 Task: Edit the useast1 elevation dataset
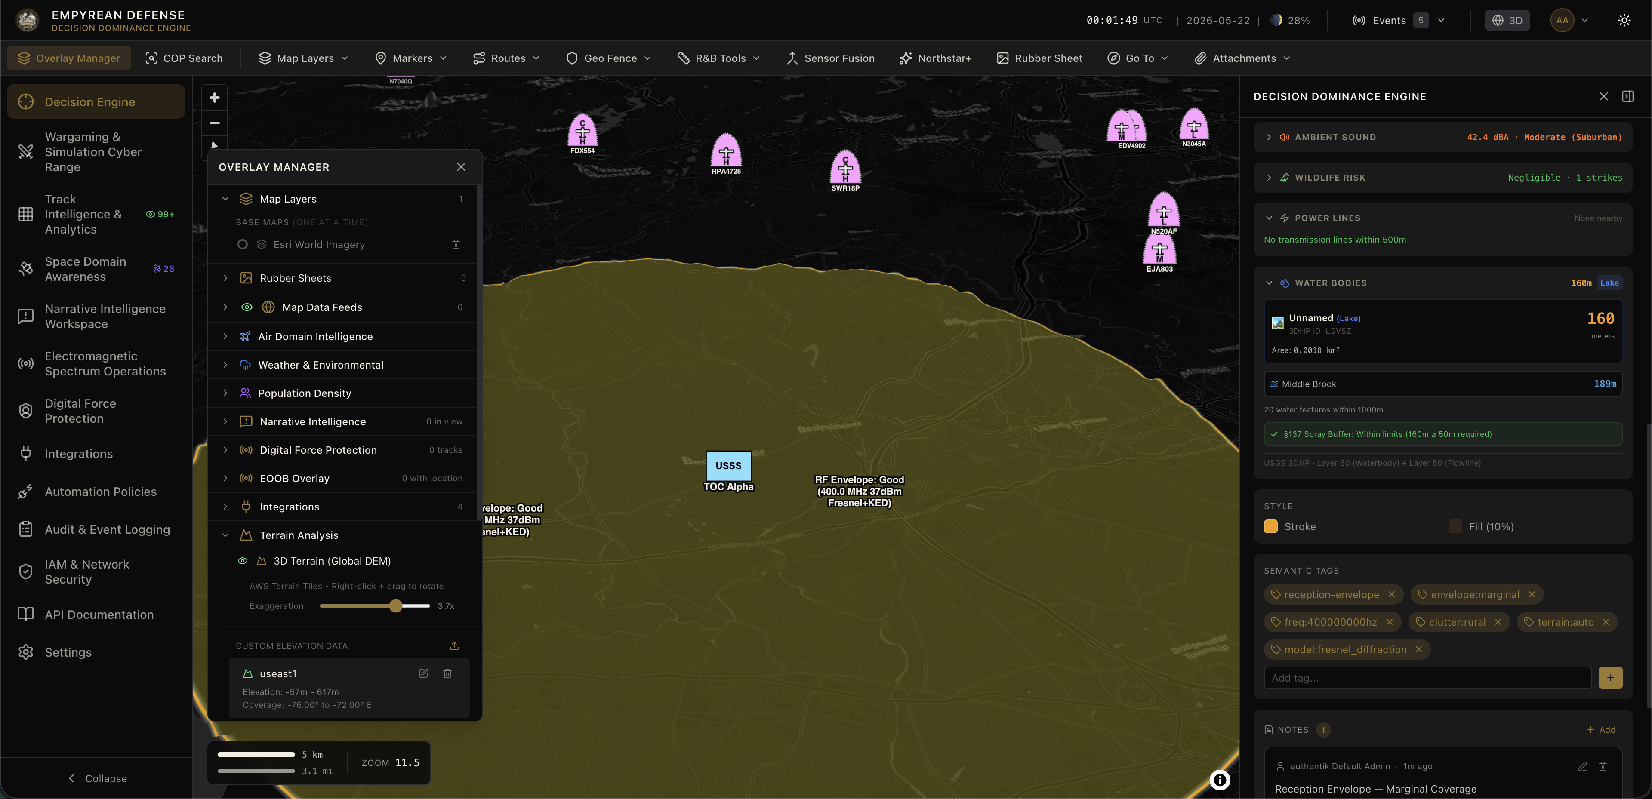coord(423,673)
